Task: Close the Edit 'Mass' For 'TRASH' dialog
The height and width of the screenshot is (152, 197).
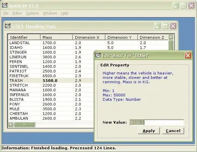Action: coord(188,55)
